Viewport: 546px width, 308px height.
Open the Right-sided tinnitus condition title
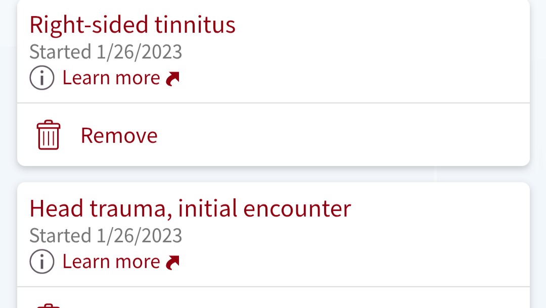coord(132,24)
